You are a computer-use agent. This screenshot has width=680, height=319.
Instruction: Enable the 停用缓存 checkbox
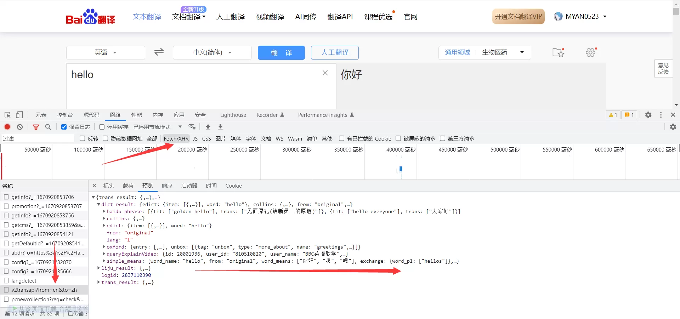click(102, 127)
